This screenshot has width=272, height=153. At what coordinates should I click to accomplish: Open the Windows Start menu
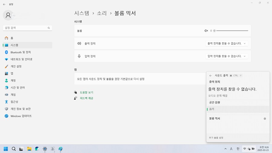[x=6, y=149]
